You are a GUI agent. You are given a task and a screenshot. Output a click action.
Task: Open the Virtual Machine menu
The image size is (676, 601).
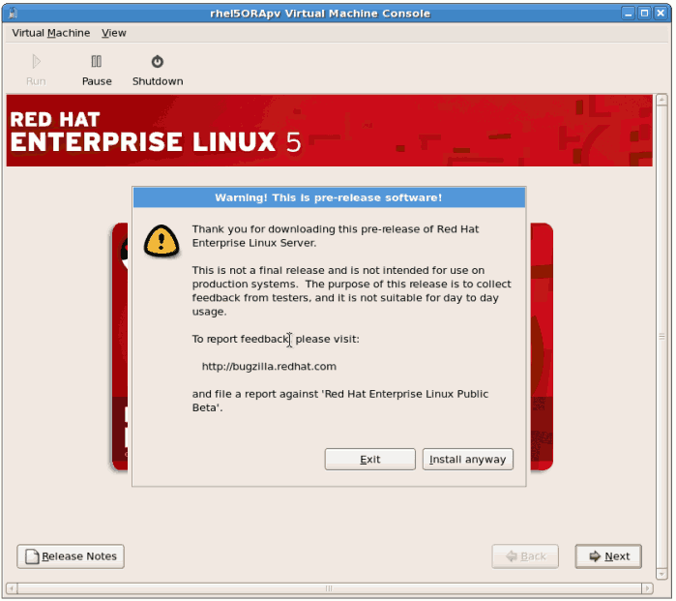[x=50, y=33]
